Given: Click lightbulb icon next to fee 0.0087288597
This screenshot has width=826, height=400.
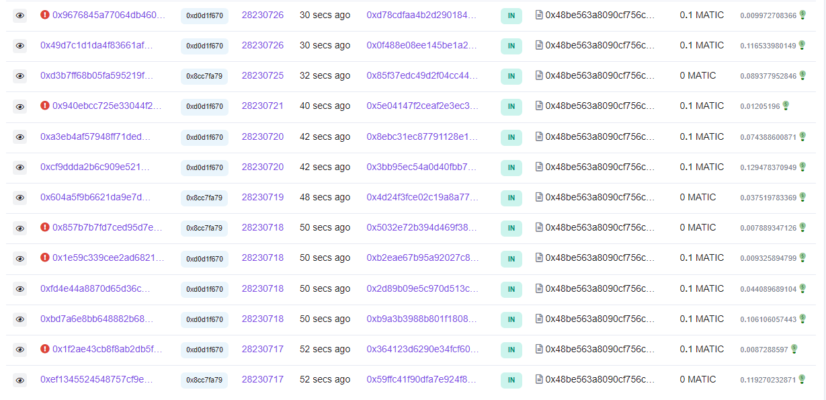Looking at the screenshot, I should [x=794, y=349].
